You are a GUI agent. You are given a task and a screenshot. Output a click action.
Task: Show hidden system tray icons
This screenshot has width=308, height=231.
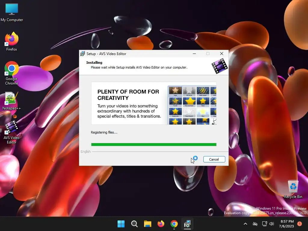[245, 224]
